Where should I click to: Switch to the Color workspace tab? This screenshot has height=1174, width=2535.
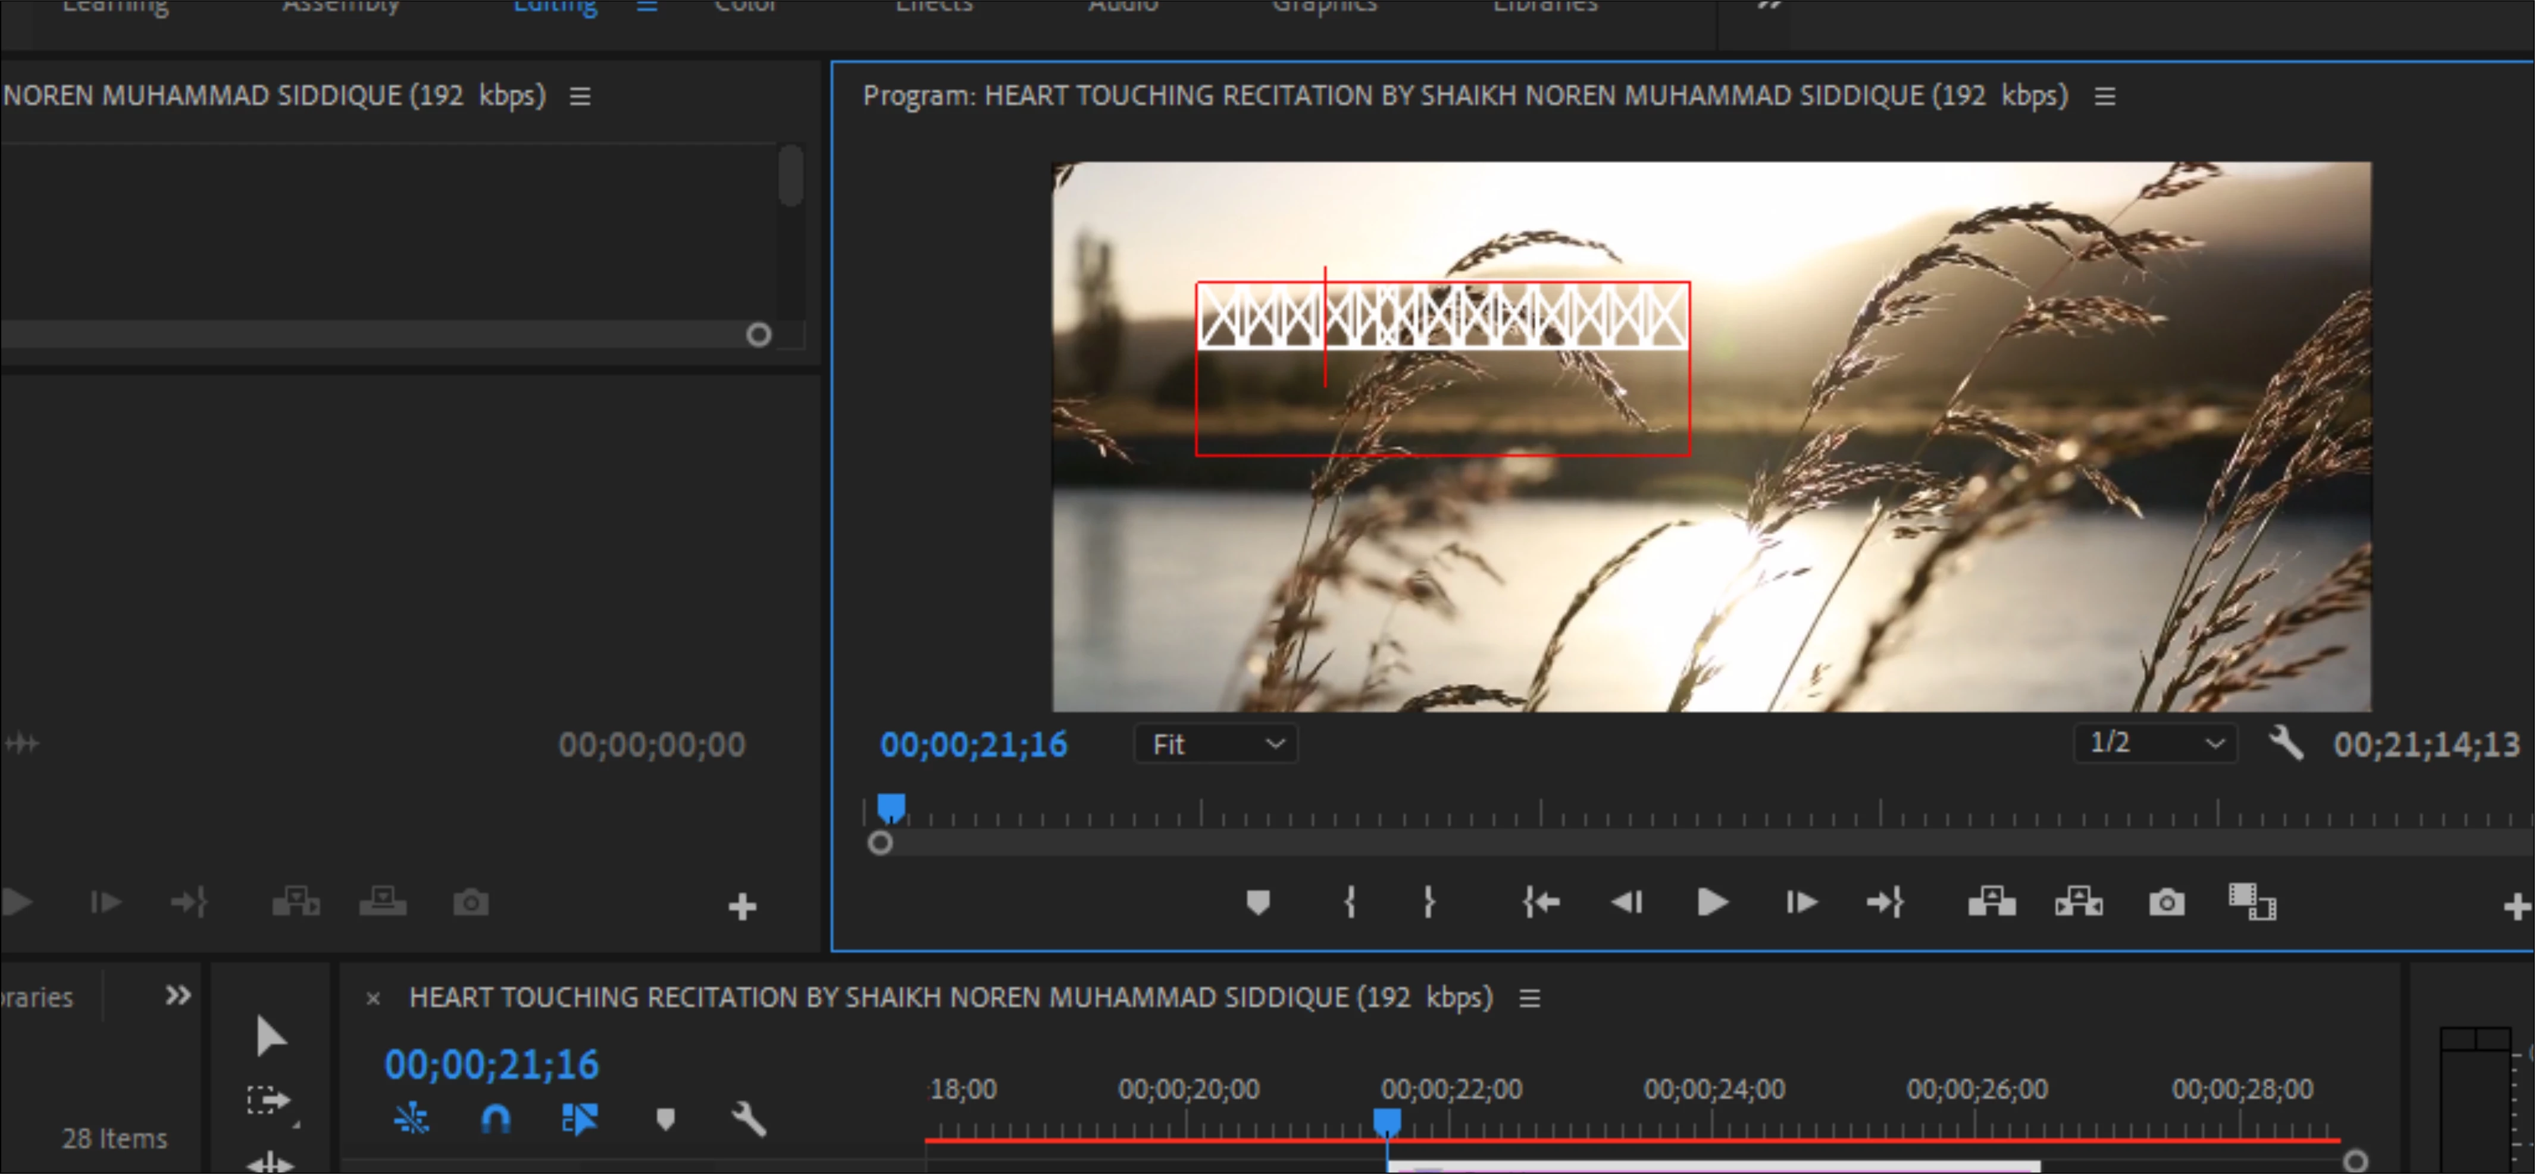click(x=745, y=6)
